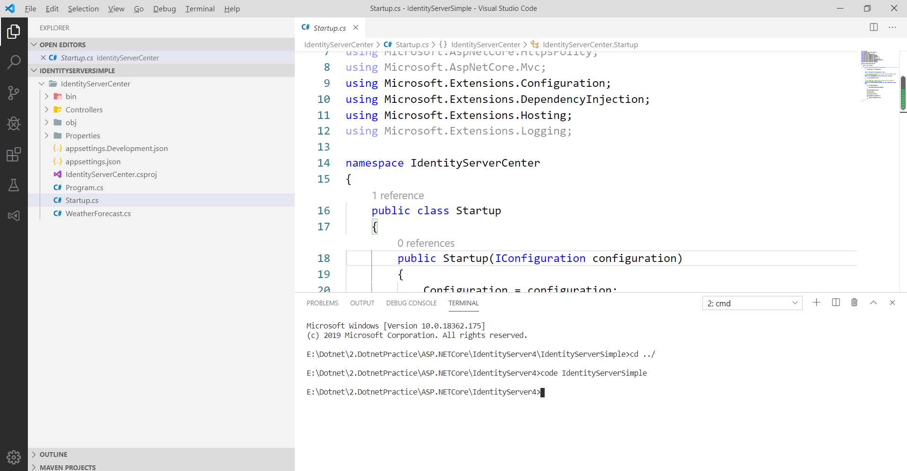The height and width of the screenshot is (471, 907).
Task: Open the Help menu
Action: click(x=232, y=8)
